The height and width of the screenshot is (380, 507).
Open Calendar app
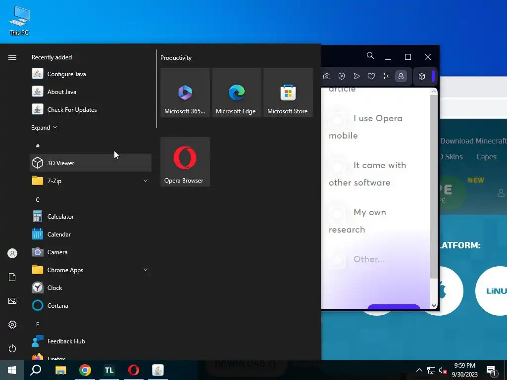91,234
